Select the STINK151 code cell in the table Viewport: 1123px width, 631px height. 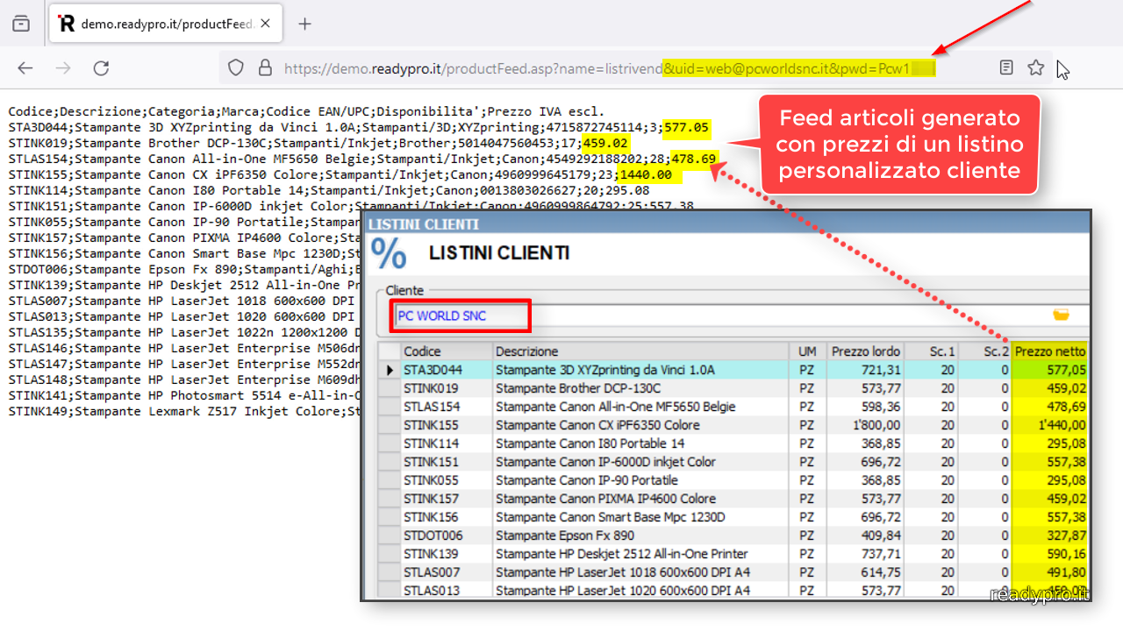click(x=447, y=462)
